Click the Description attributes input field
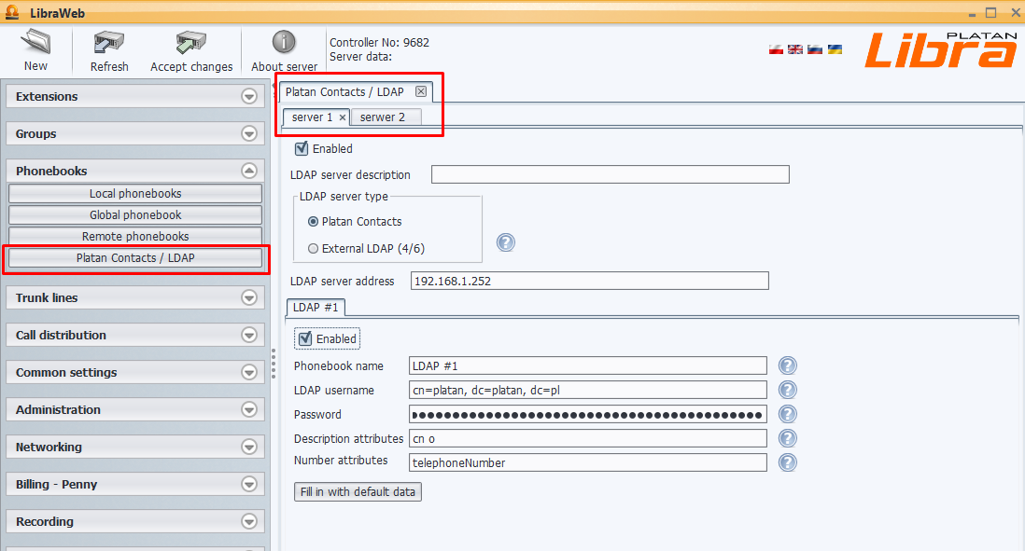Screen dimensions: 1025x551 coord(588,438)
